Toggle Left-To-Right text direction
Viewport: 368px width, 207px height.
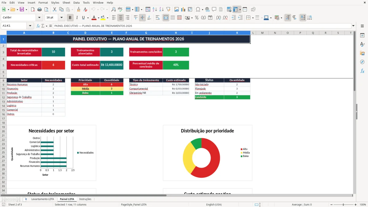288,18
